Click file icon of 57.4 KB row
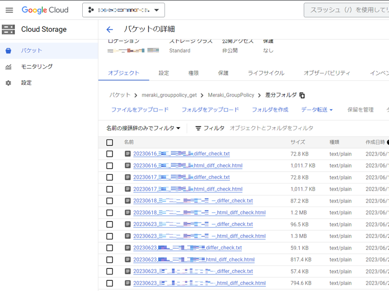389x291 pixels. (128, 271)
